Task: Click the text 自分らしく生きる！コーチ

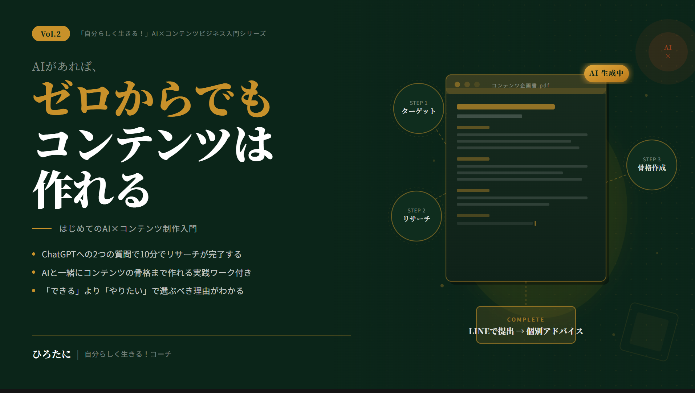Action: [x=128, y=354]
